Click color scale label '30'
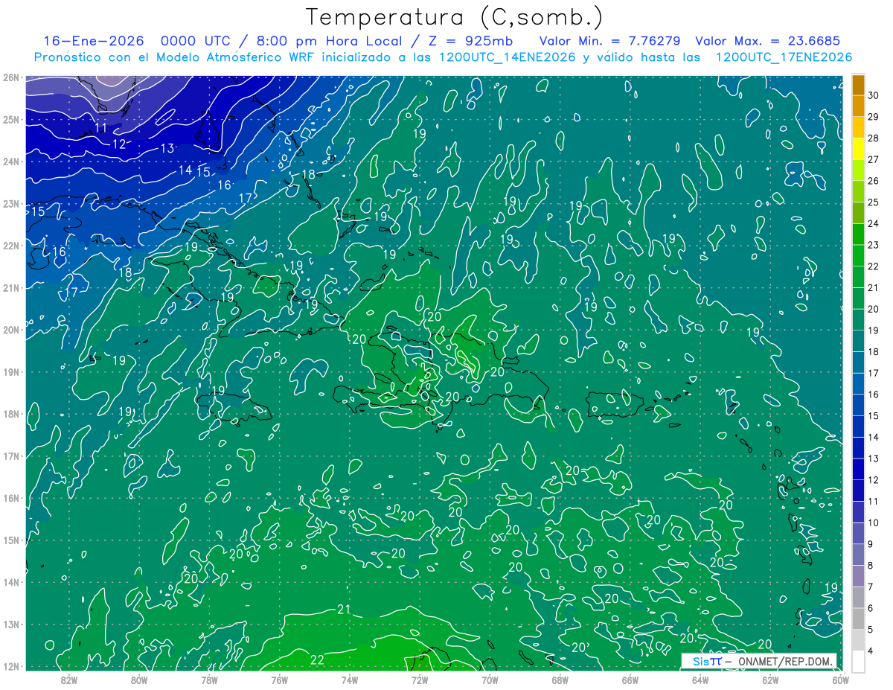 (874, 95)
